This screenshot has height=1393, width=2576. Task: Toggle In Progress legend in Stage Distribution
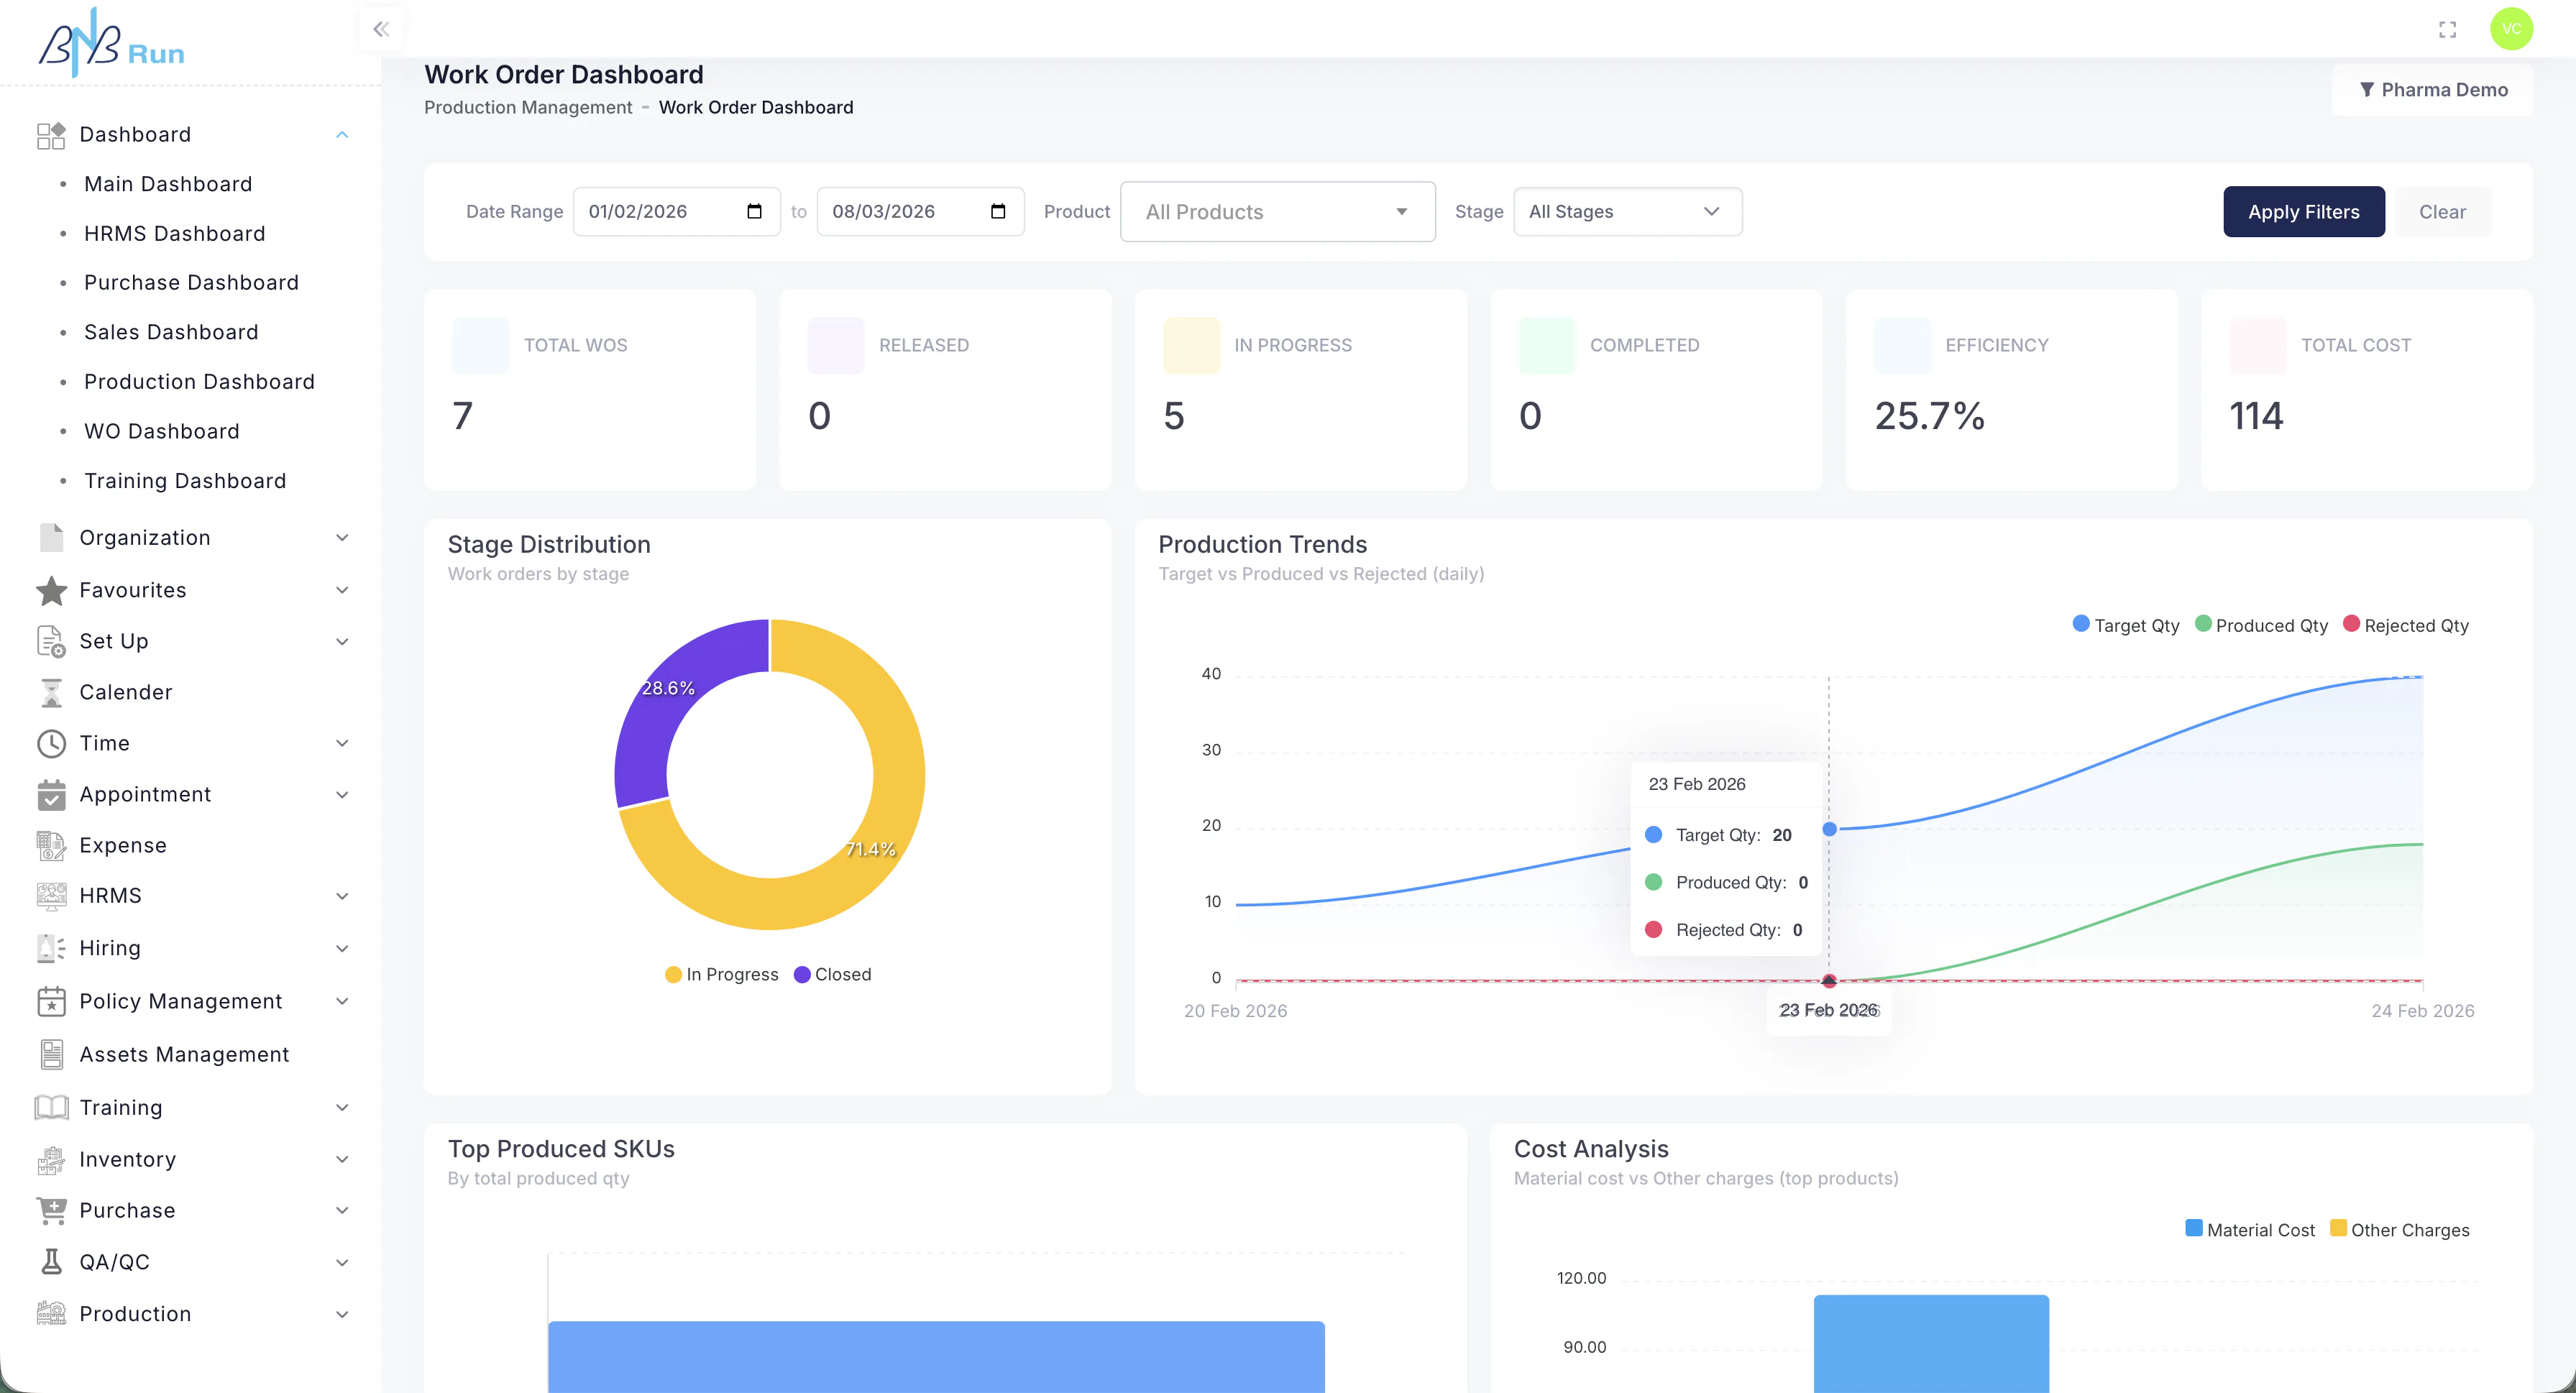coord(721,974)
